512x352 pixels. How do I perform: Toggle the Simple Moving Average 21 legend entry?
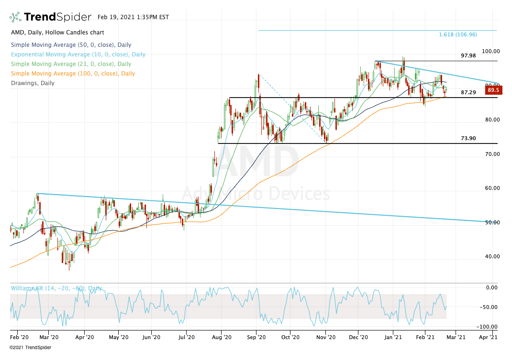pyautogui.click(x=70, y=64)
